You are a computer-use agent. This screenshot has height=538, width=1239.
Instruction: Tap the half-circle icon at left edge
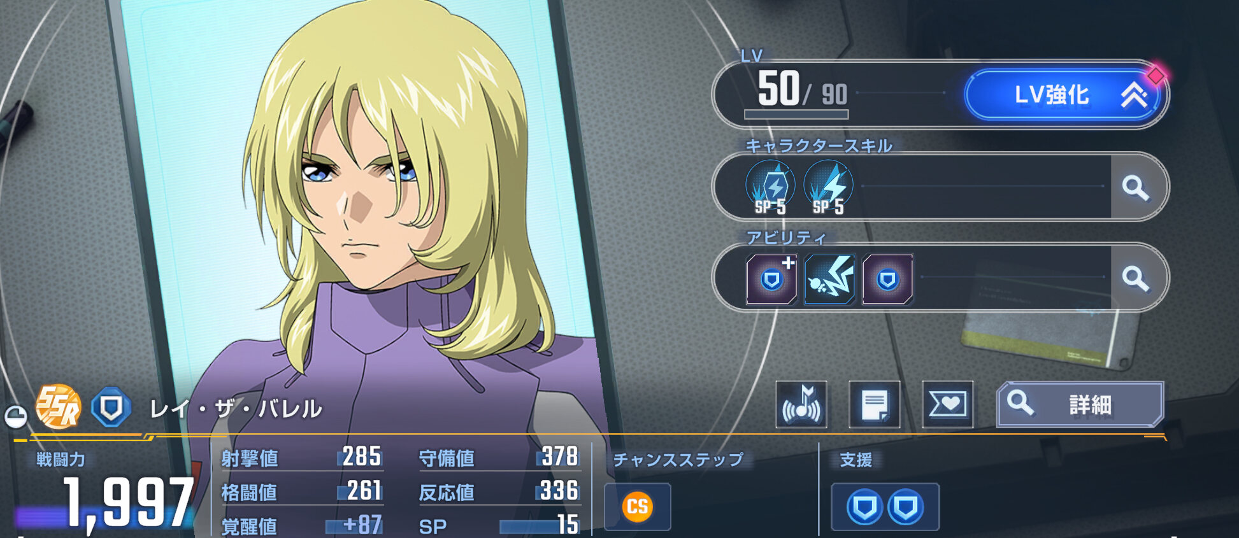click(16, 417)
